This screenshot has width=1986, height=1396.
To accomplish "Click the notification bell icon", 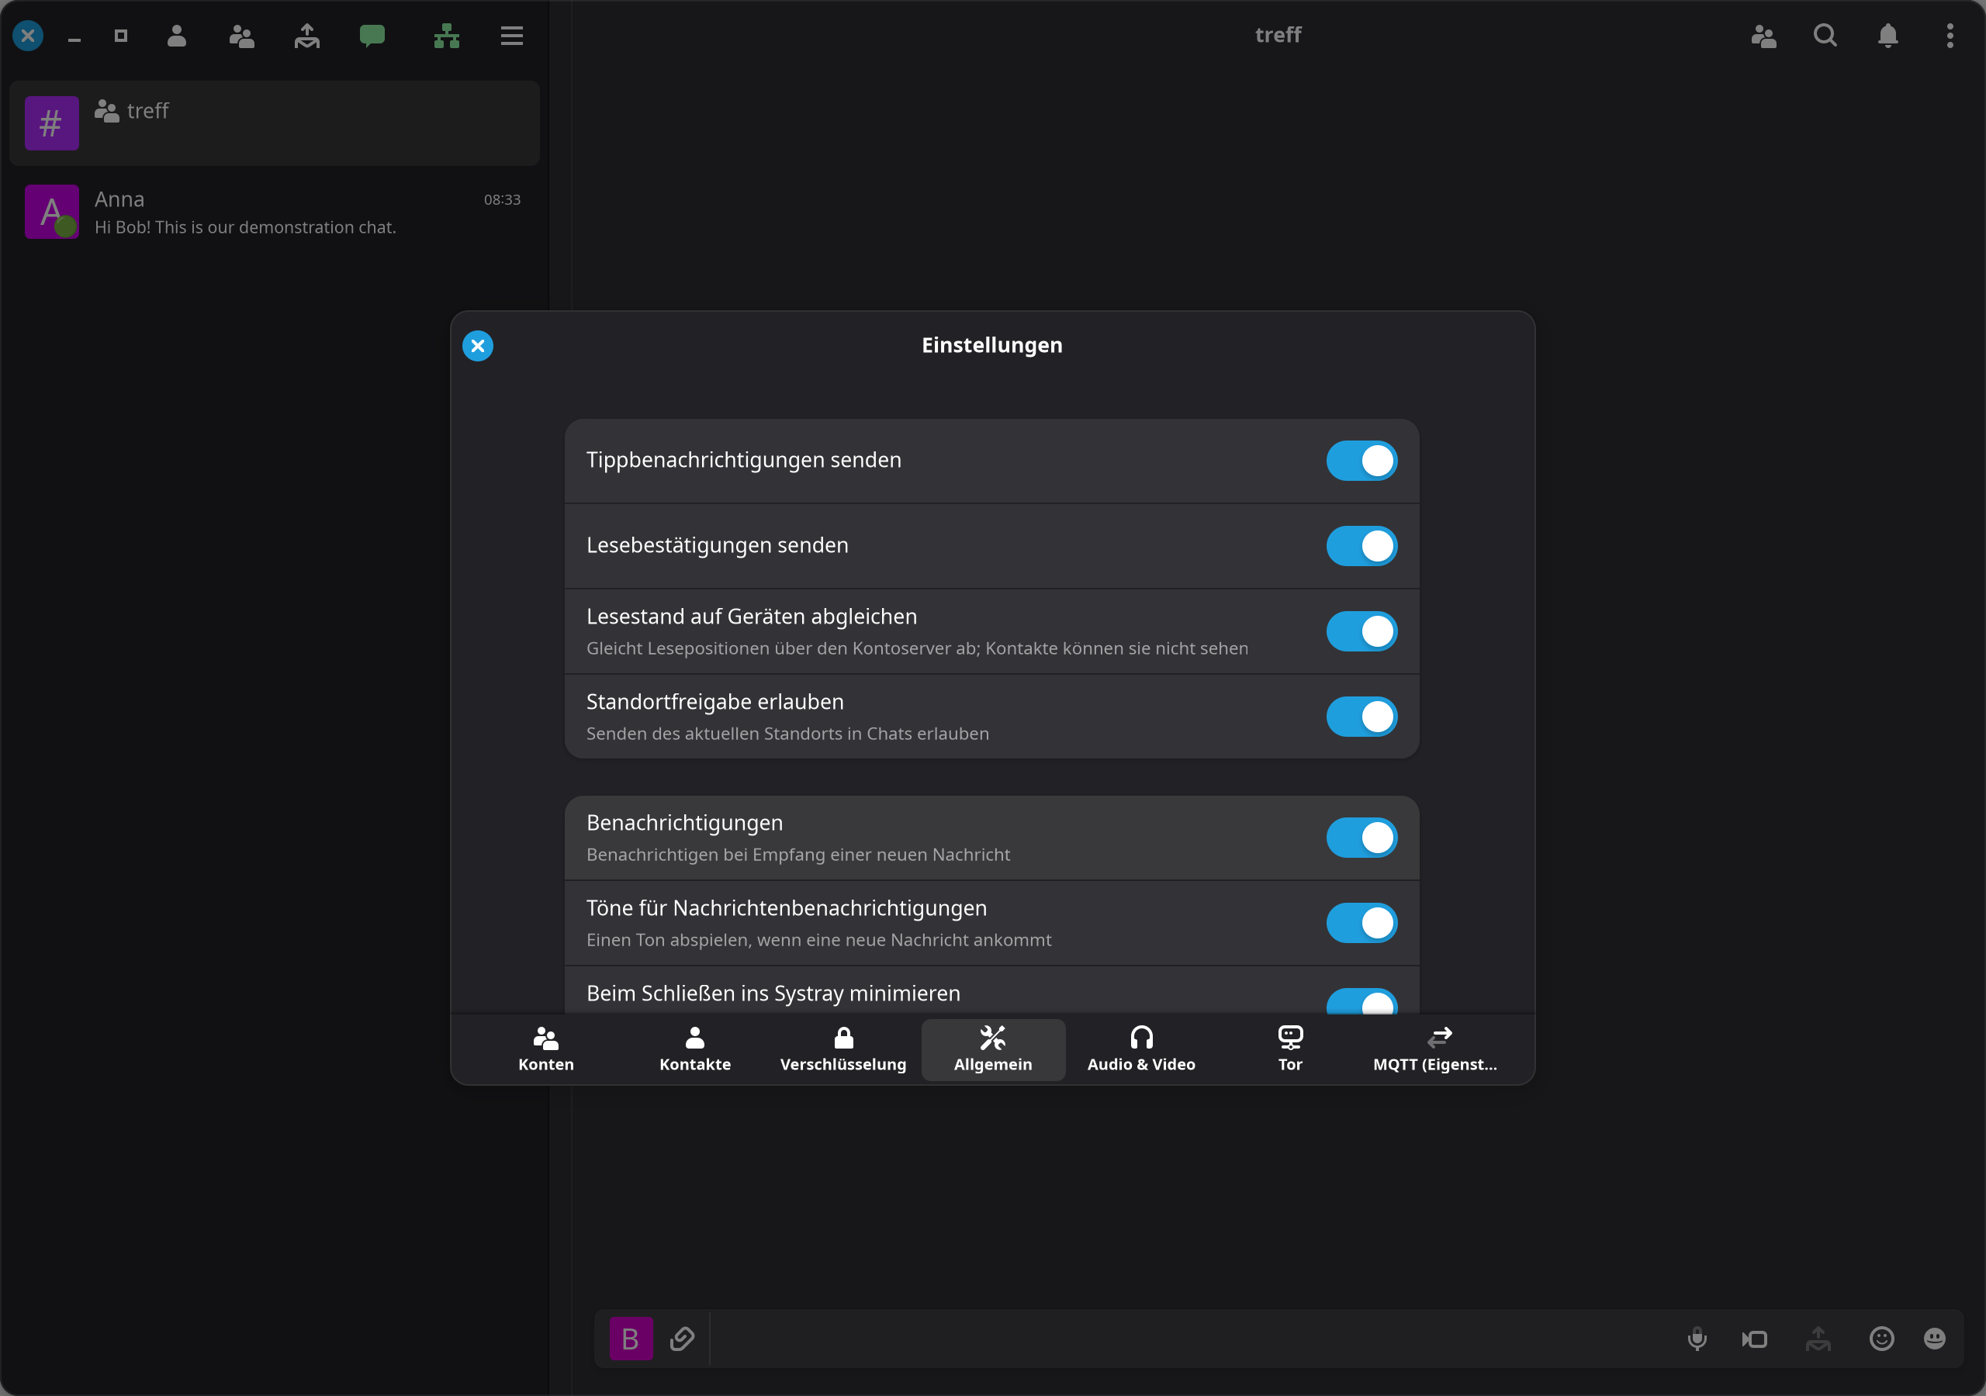I will tap(1888, 36).
